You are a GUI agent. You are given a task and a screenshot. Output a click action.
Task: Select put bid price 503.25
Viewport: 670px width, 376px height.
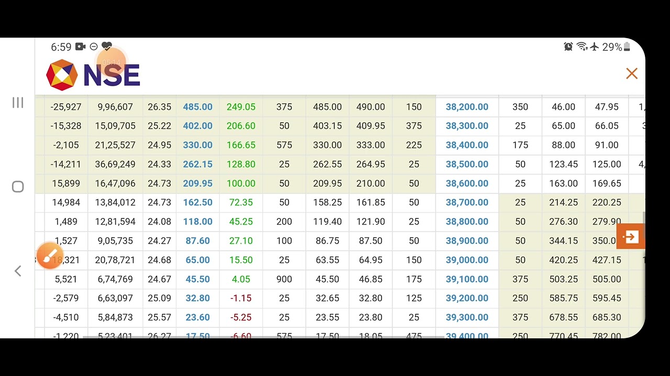[563, 279]
